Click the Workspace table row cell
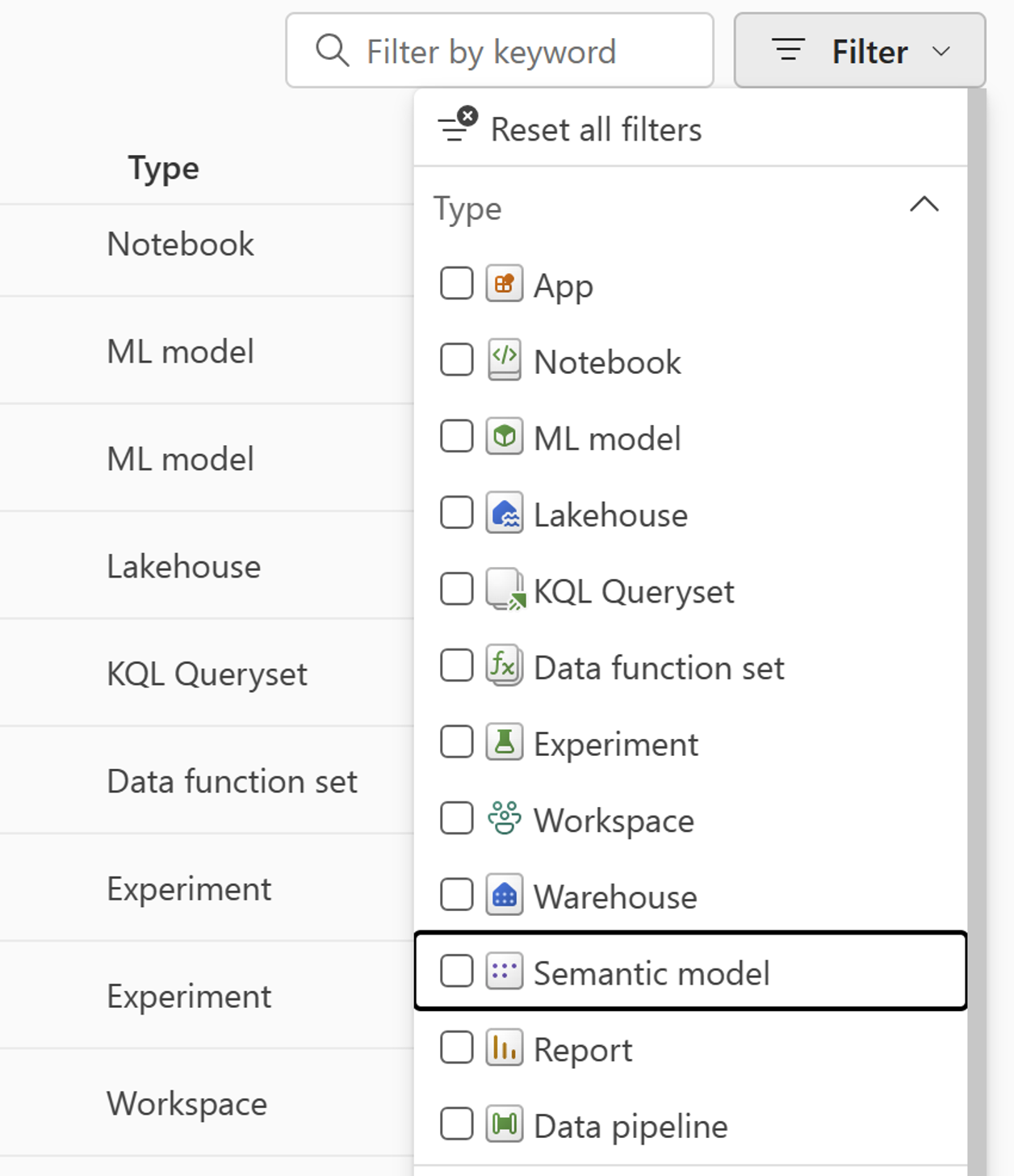The height and width of the screenshot is (1176, 1014). (x=186, y=1104)
